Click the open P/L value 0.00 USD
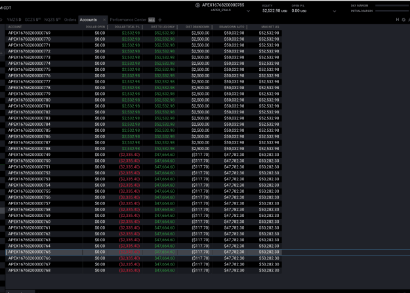The height and width of the screenshot is (293, 410). (x=299, y=10)
